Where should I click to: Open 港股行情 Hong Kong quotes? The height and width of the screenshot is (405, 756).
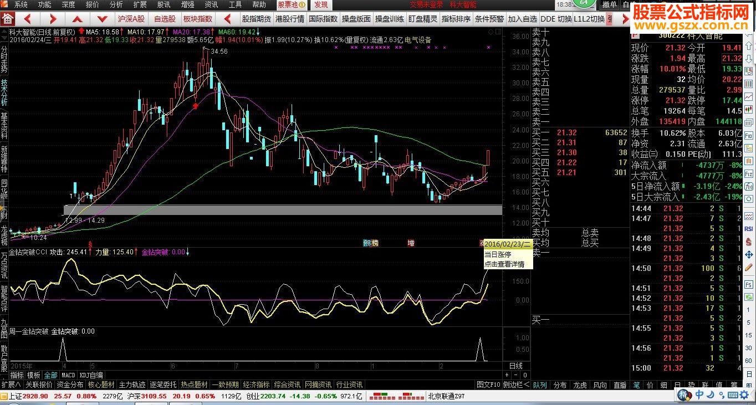[290, 18]
